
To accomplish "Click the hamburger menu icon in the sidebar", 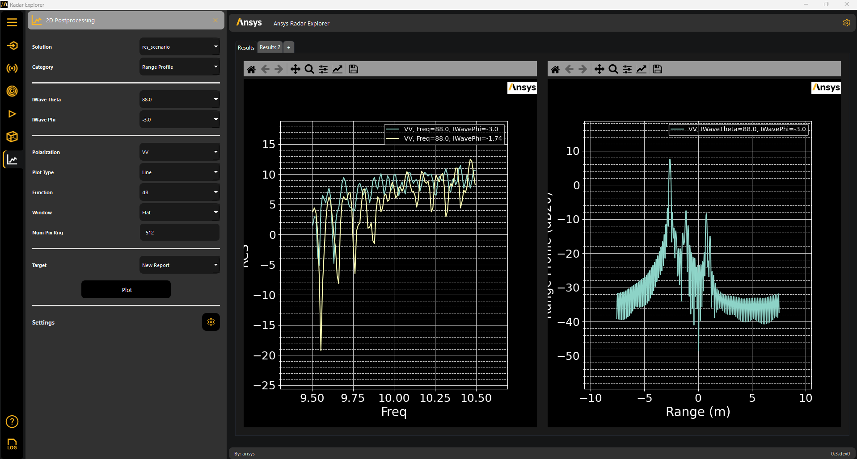I will (x=12, y=22).
